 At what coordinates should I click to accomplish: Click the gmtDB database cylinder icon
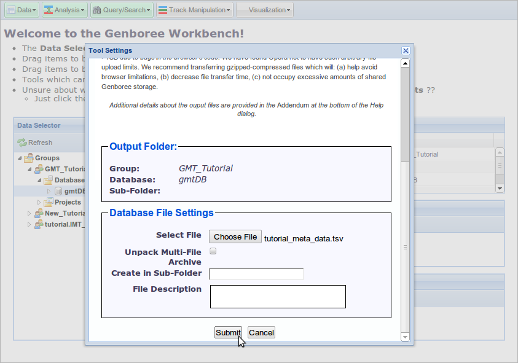(x=58, y=191)
